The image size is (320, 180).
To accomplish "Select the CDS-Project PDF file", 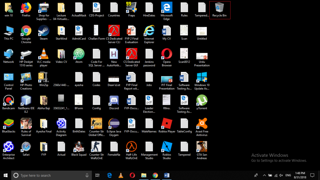I will pyautogui.click(x=97, y=10).
